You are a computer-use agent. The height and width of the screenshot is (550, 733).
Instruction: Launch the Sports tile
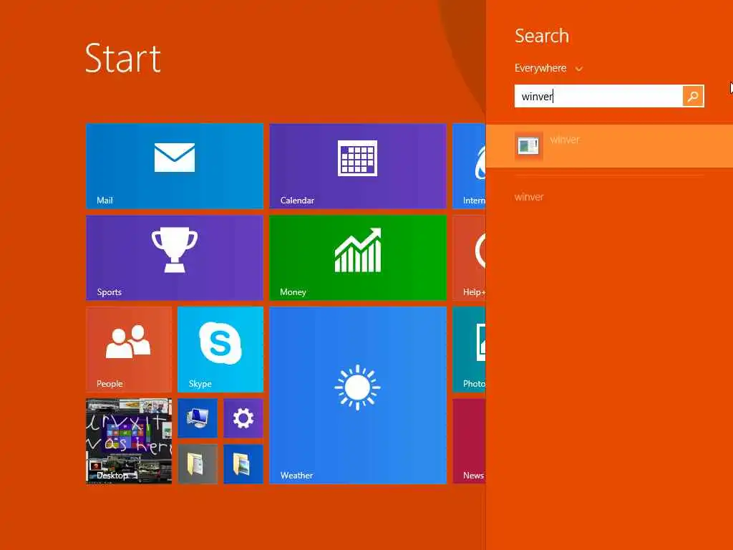tap(175, 257)
